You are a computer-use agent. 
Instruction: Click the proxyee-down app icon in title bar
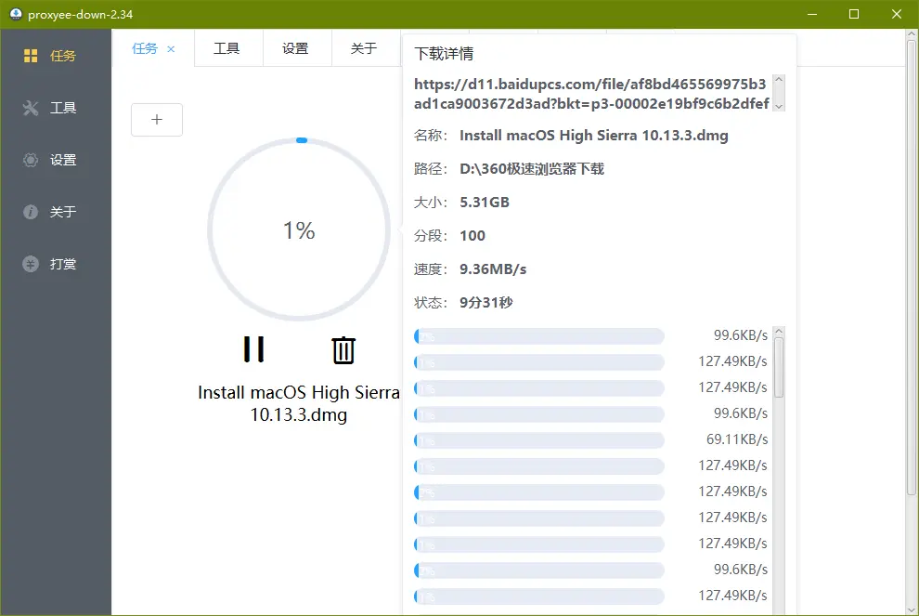click(x=16, y=14)
